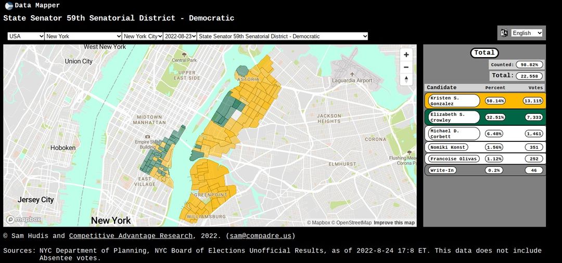Image resolution: width=562 pixels, height=263 pixels.
Task: Open the USA country dropdown
Action: tap(26, 36)
